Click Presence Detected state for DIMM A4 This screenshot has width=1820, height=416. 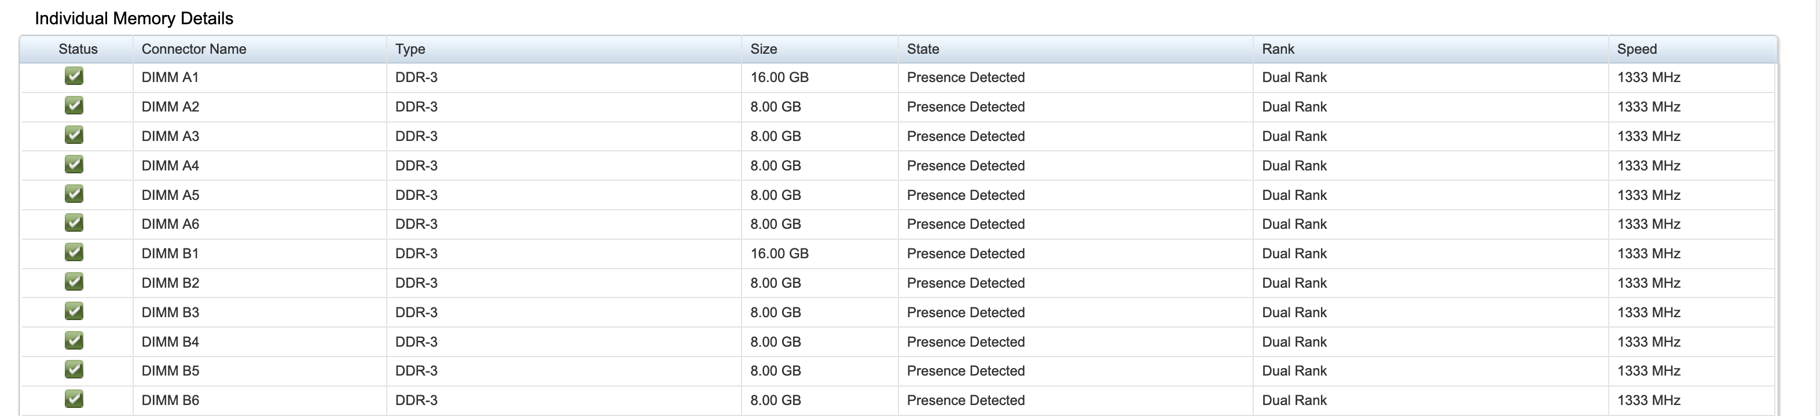(965, 166)
